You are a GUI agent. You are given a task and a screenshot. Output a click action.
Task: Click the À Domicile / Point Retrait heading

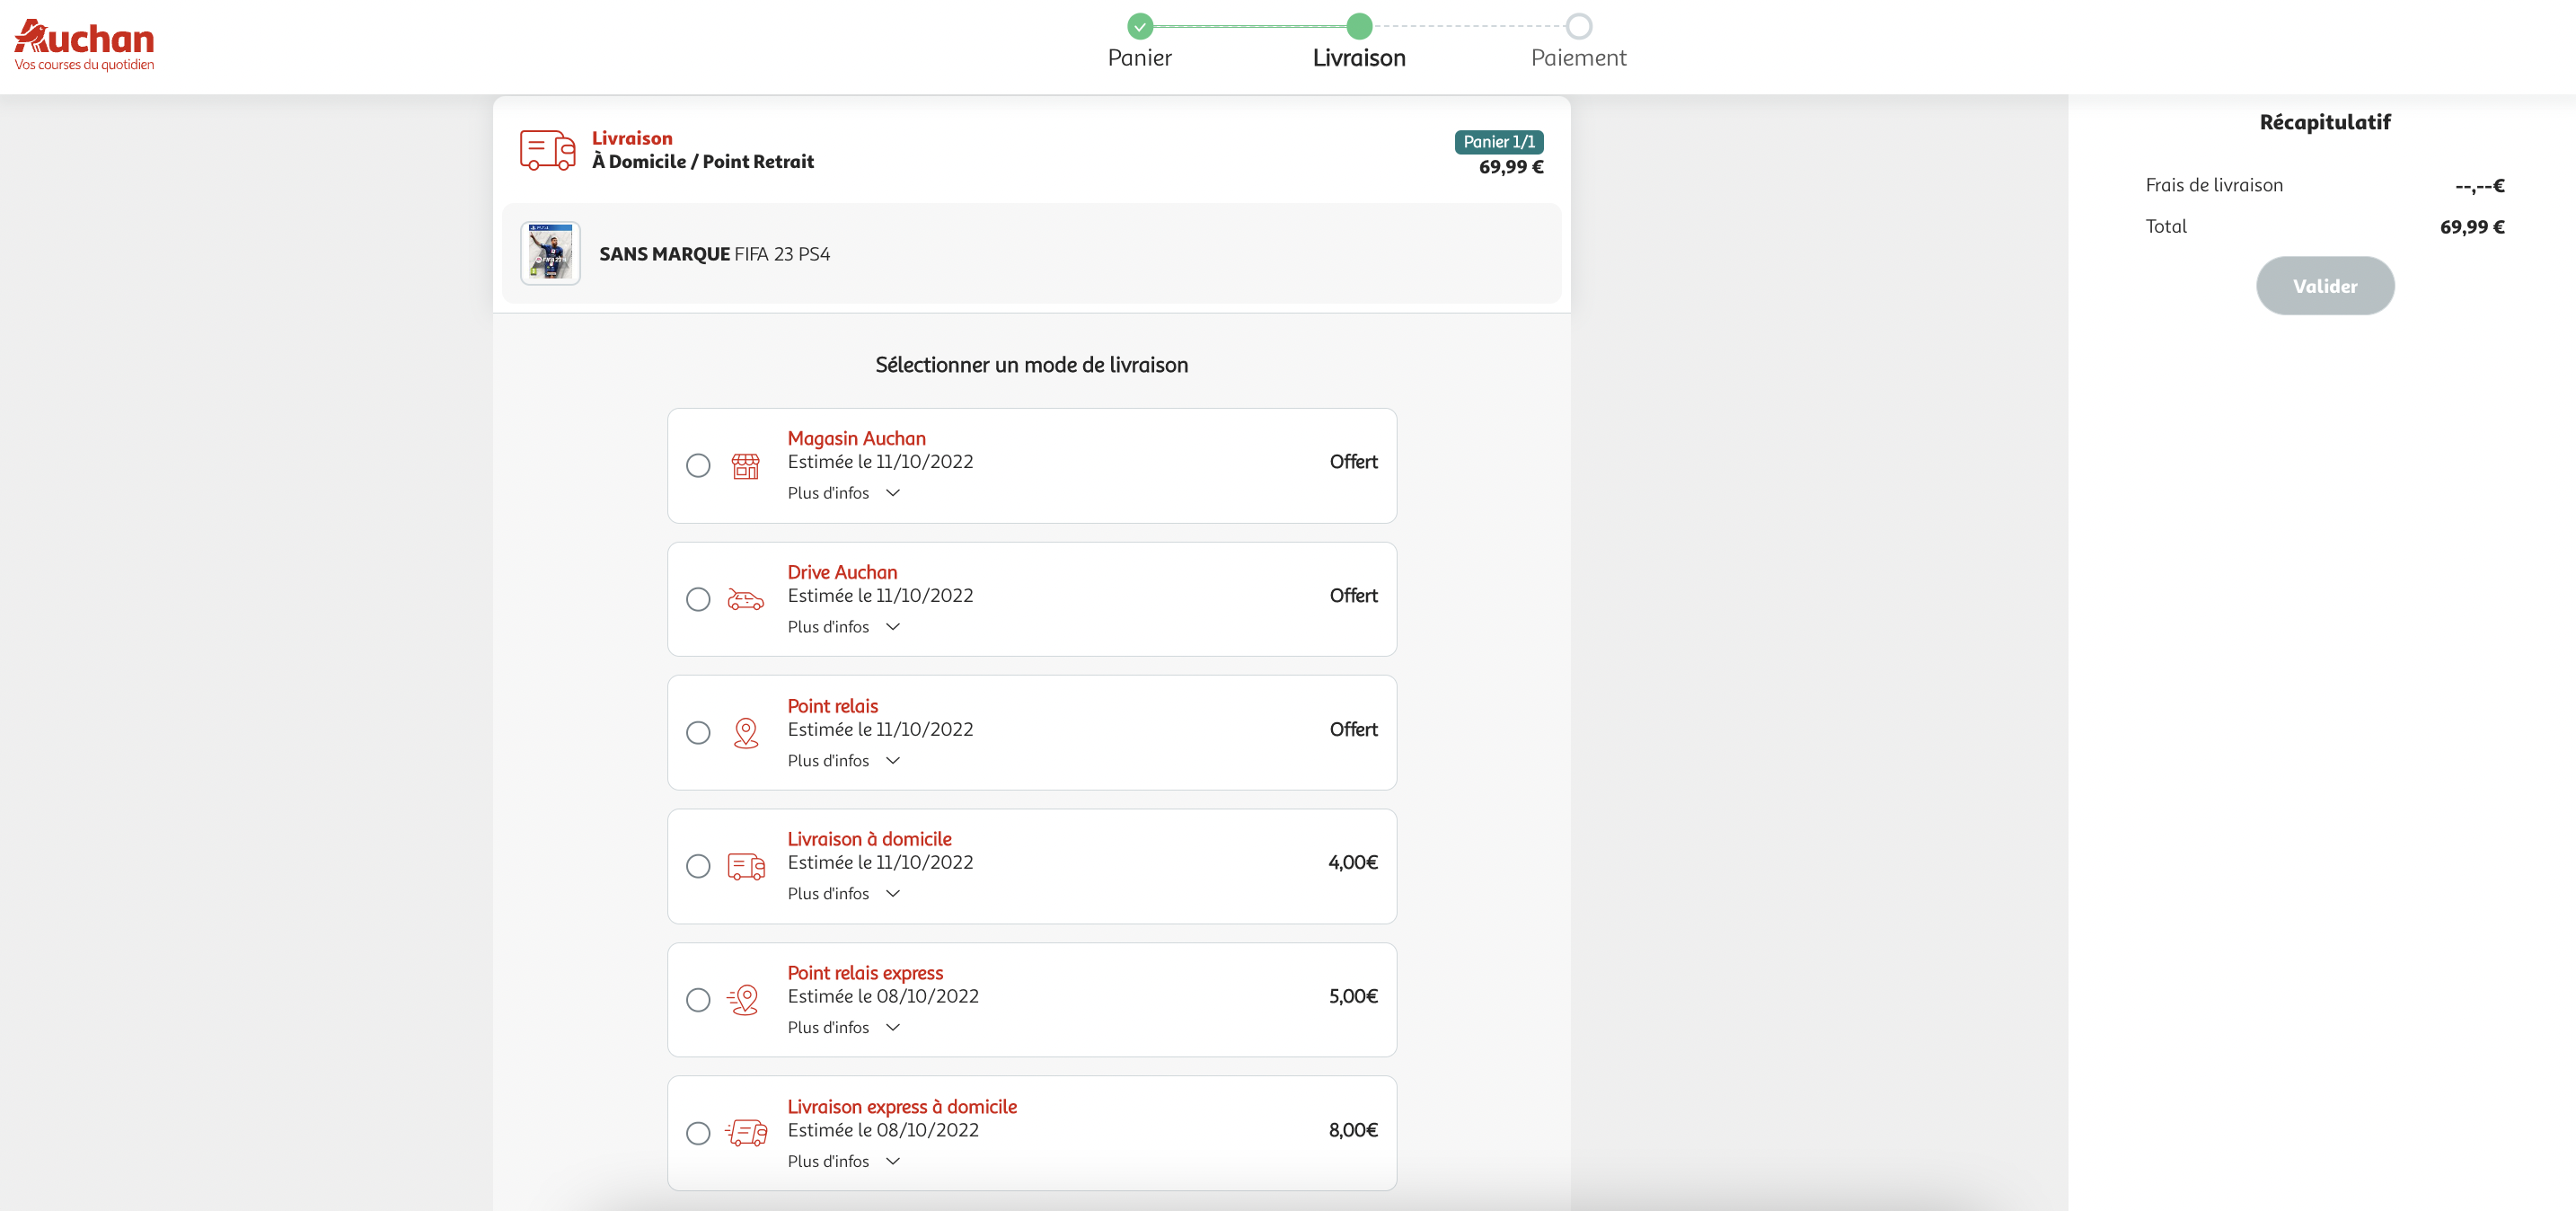[x=702, y=162]
